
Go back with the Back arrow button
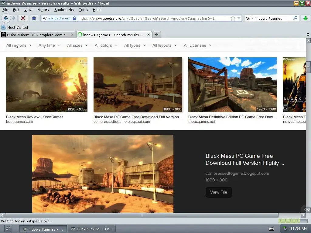tap(6, 19)
